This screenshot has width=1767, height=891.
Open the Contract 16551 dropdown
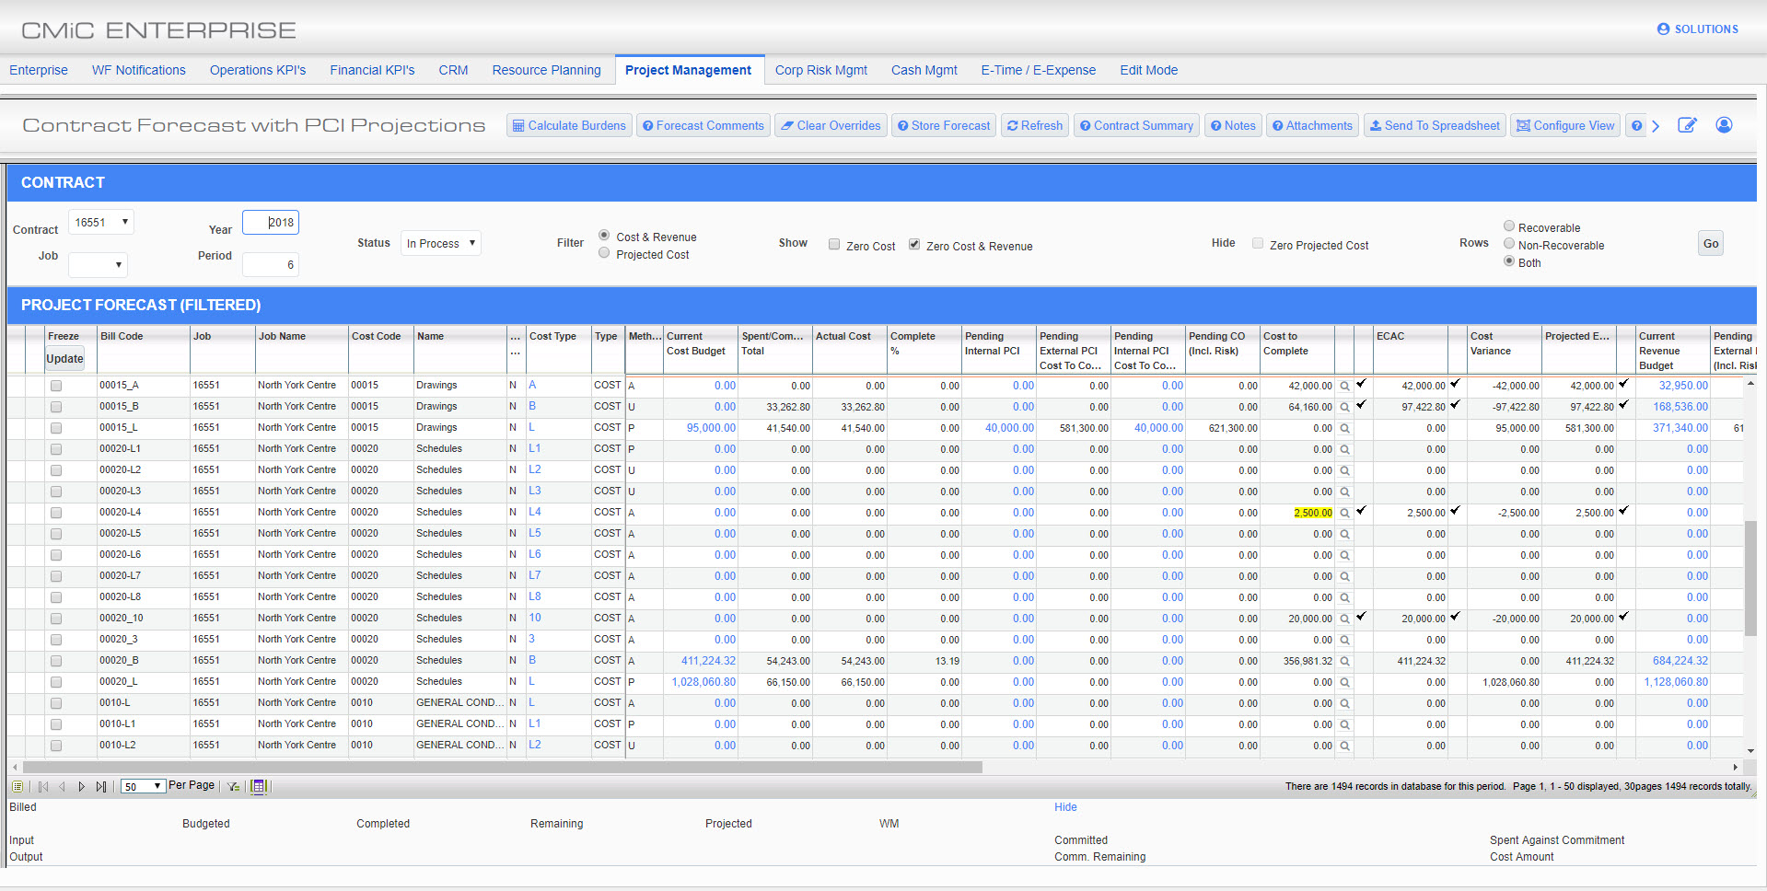(x=101, y=222)
